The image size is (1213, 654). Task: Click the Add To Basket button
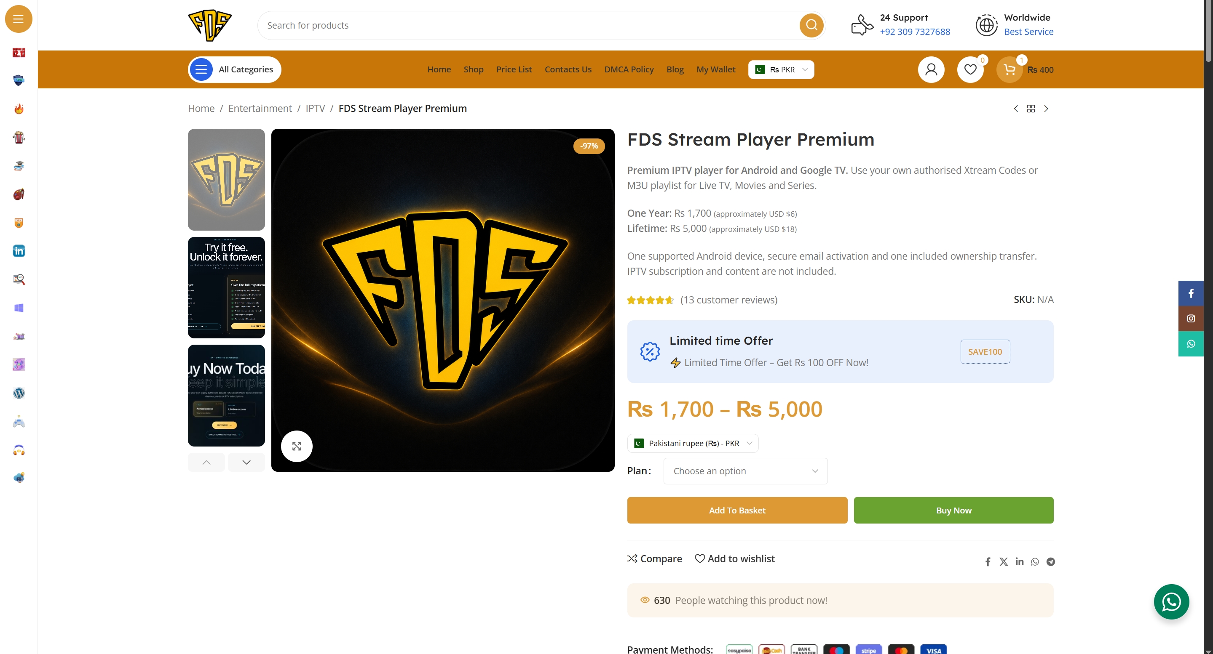tap(737, 510)
